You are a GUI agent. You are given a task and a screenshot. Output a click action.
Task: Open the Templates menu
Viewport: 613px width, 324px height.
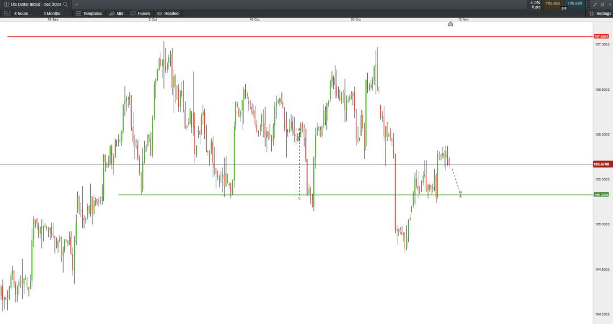pyautogui.click(x=89, y=13)
